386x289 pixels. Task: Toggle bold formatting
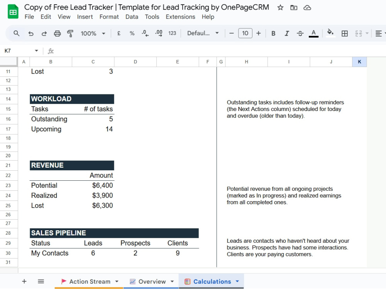[x=273, y=34]
